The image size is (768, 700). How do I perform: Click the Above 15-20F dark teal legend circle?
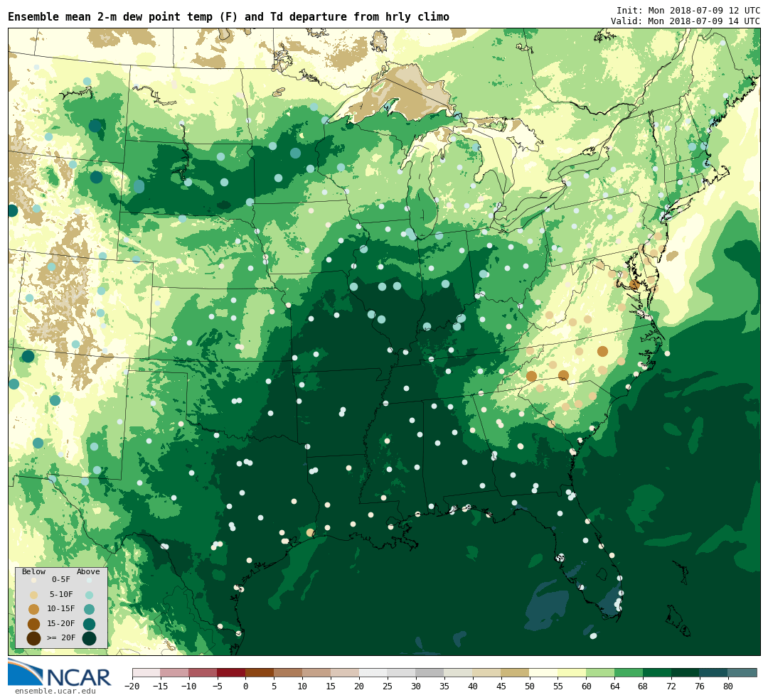89,624
